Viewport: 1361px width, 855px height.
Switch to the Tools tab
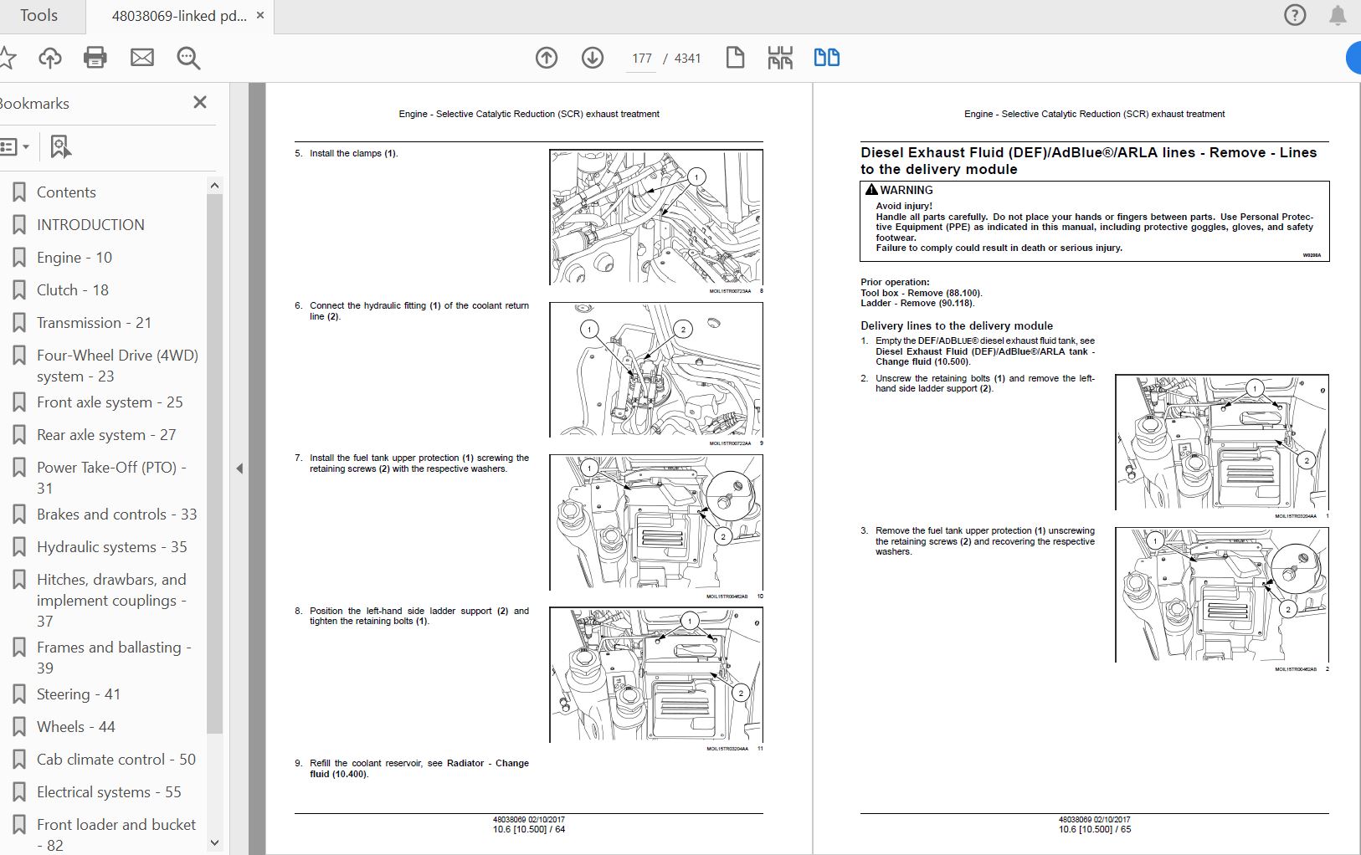tap(39, 16)
